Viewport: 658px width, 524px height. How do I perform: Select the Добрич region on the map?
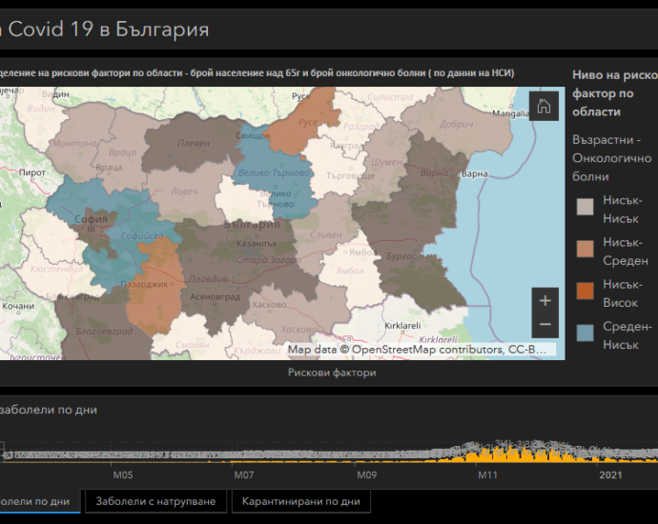point(456,124)
